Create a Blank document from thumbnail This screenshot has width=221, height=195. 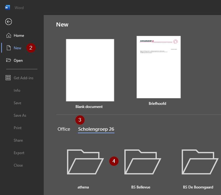(x=90, y=70)
